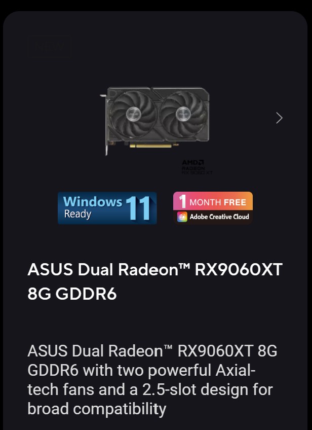Click the gold PCIe connector on the card image
This screenshot has height=430, width=312.
point(154,146)
